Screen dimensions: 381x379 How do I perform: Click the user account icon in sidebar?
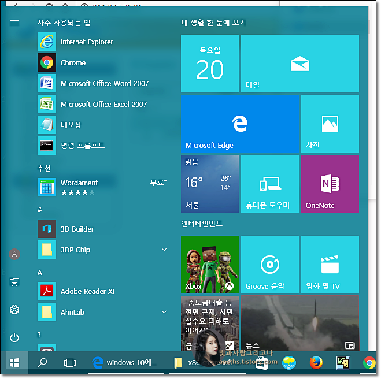(x=14, y=254)
